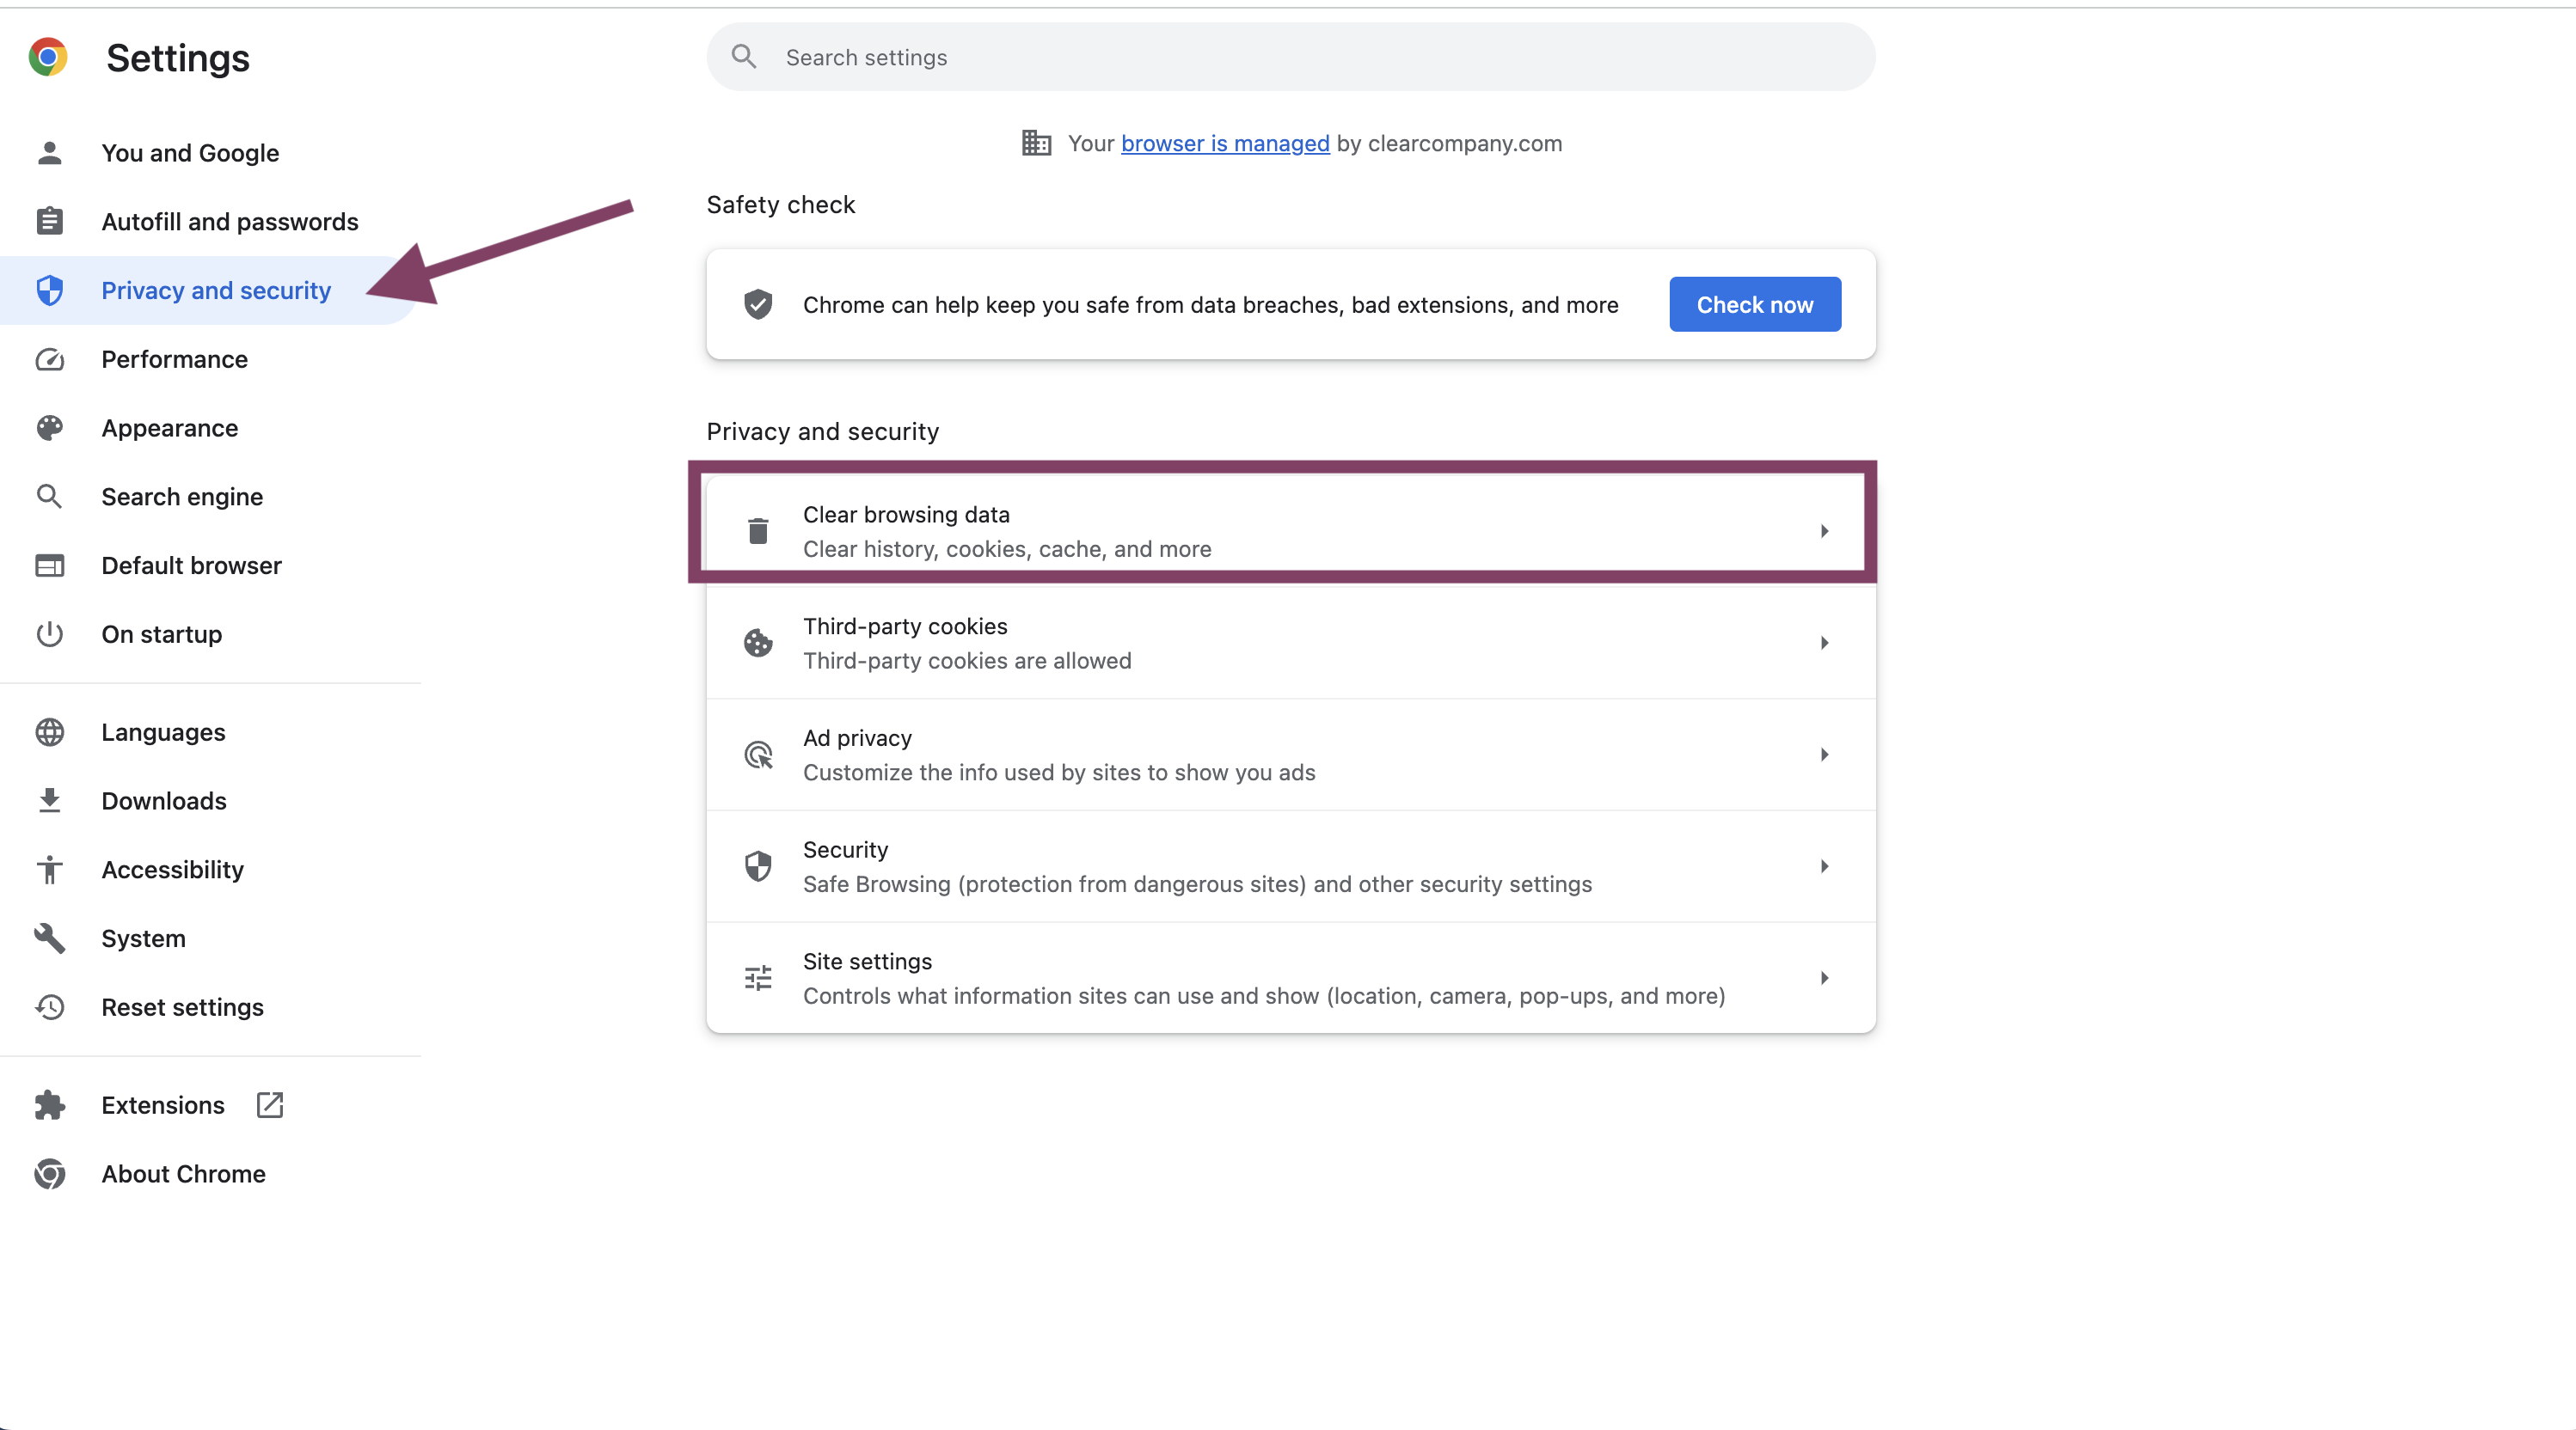This screenshot has width=2576, height=1430.
Task: Click the trash can icon for Clear browsing data
Action: pos(758,530)
